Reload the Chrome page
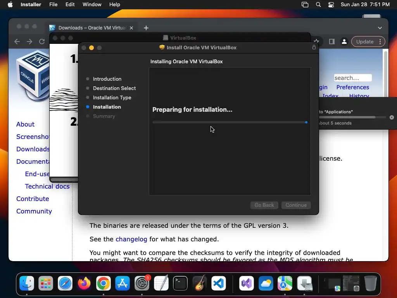 click(x=42, y=42)
